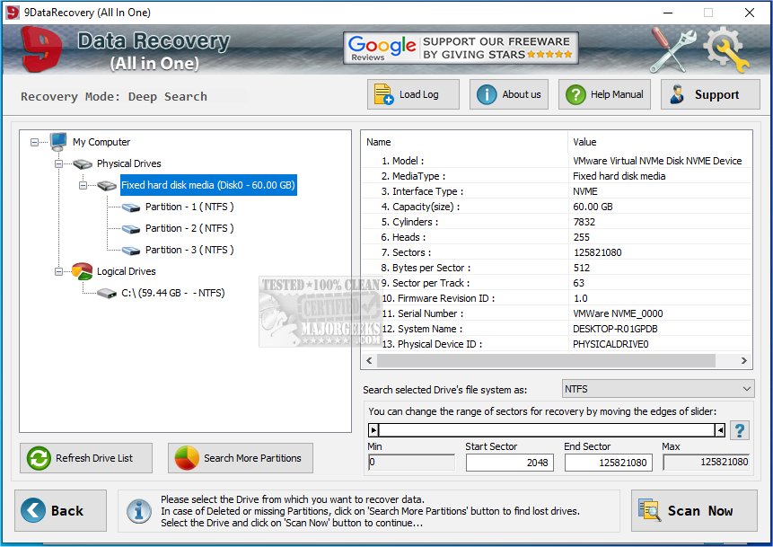Viewport: 773px width, 547px height.
Task: Click the screwdriver and wrench tools icon
Action: (x=672, y=49)
